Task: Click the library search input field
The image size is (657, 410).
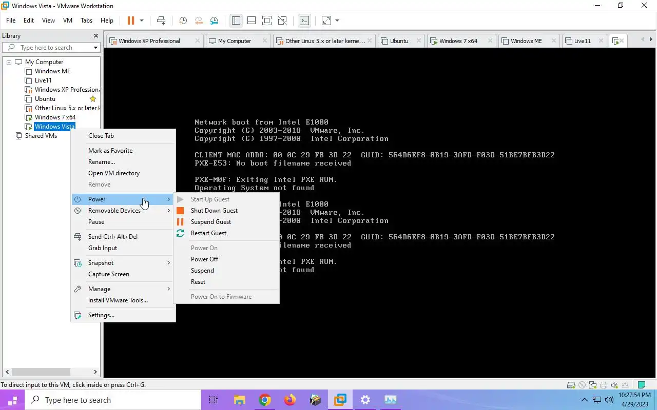Action: pos(51,48)
